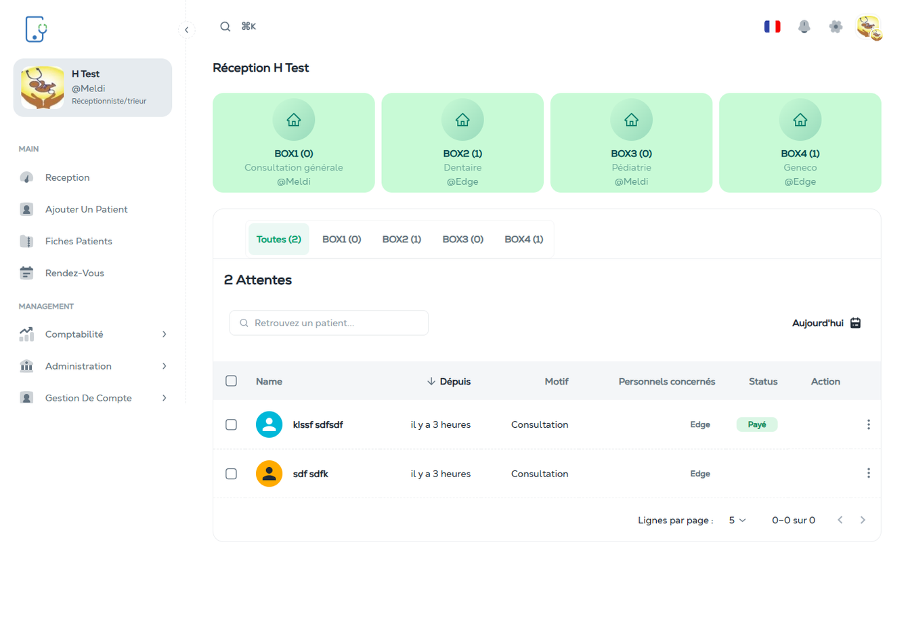Viewport: 908px width, 643px height.
Task: Open the Rendez-Vous page
Action: coord(93,273)
